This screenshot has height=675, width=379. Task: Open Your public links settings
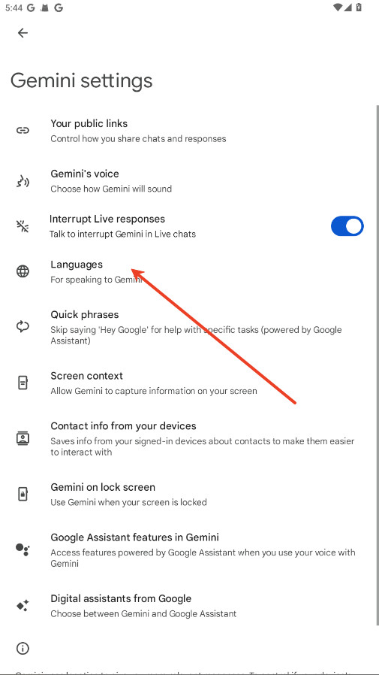pyautogui.click(x=189, y=131)
